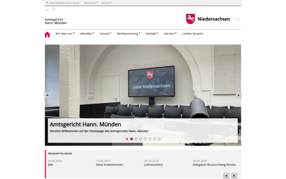This screenshot has width=286, height=179.
Task: Click date 10.09.2024 in press list
Action: [x=103, y=161]
